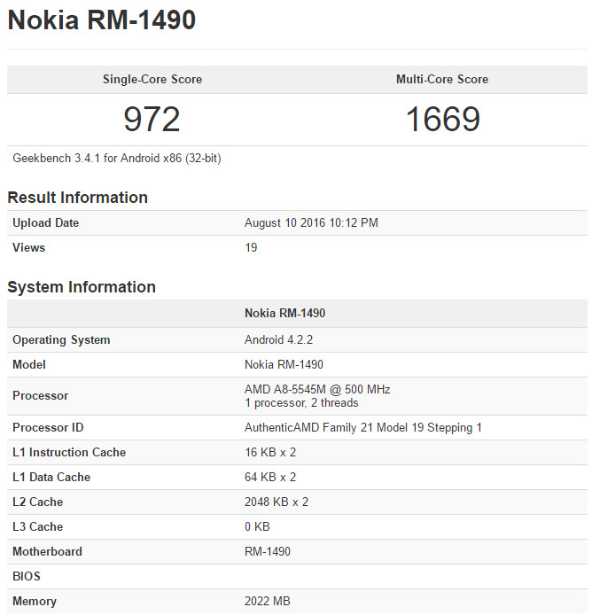Click the Model row label
This screenshot has width=592, height=615.
tap(29, 365)
